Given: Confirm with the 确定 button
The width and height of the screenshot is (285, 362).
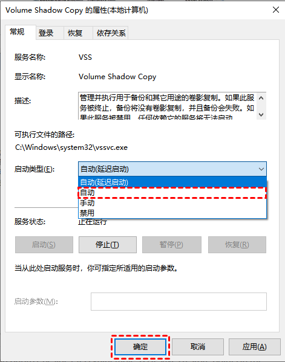Looking at the screenshot, I should point(140,346).
